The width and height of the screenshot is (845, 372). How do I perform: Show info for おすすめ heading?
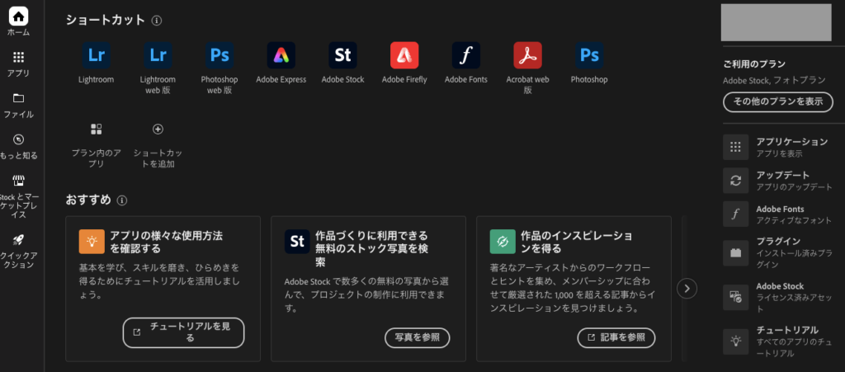pyautogui.click(x=122, y=200)
